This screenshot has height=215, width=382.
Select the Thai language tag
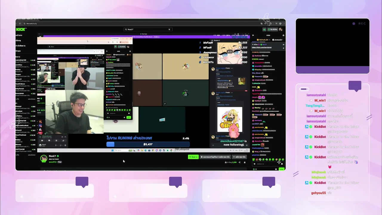click(59, 162)
